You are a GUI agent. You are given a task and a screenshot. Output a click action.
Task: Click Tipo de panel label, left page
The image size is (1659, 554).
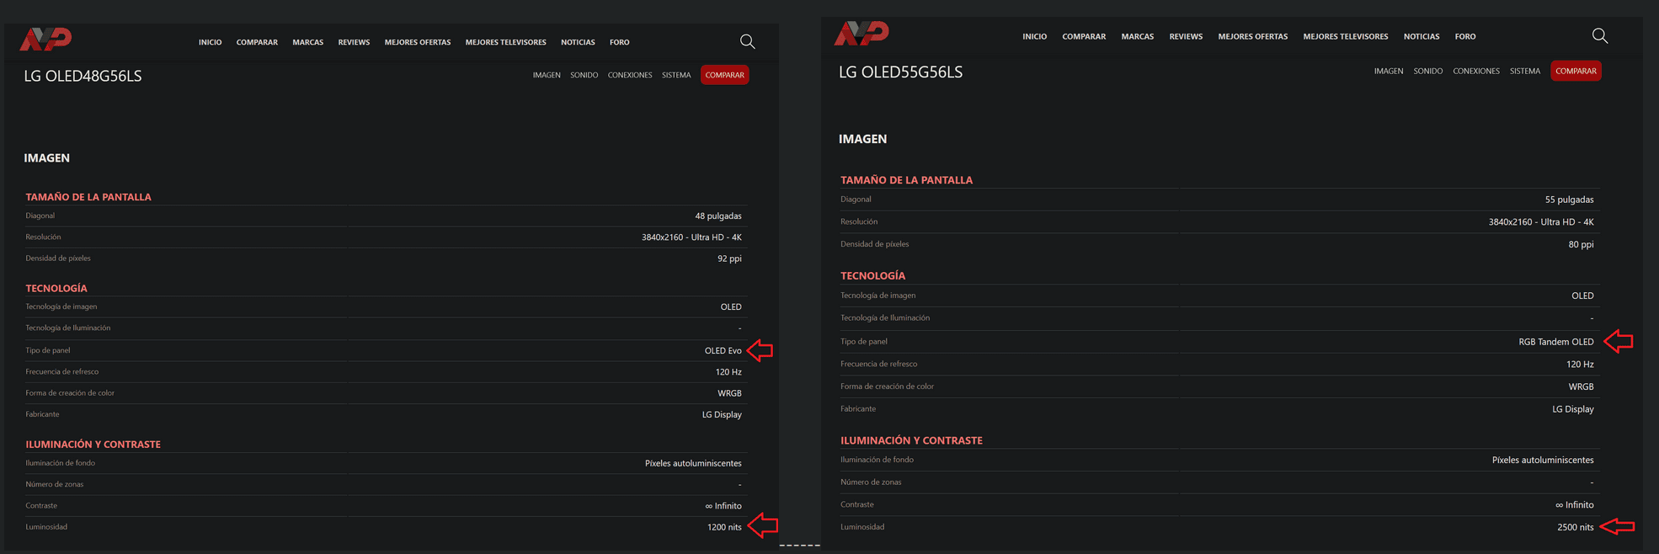[x=48, y=350]
